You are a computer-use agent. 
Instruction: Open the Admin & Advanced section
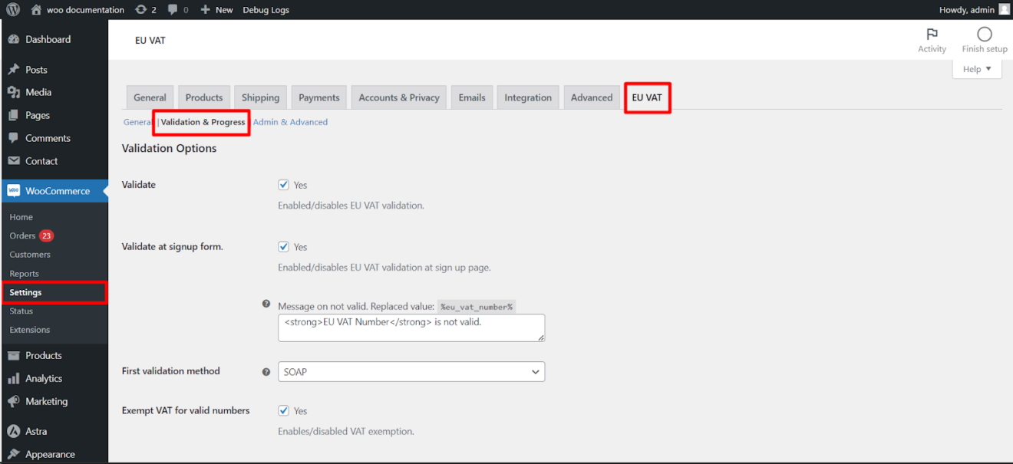[290, 121]
